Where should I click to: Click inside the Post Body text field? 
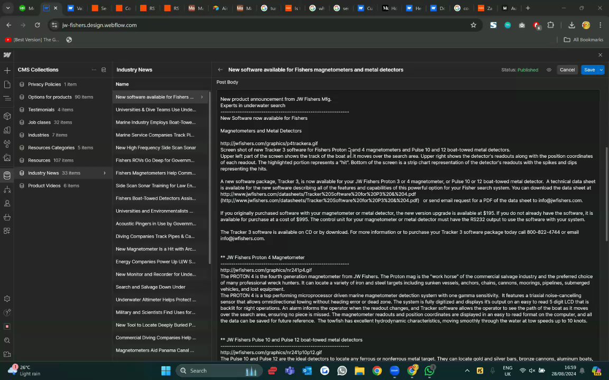[x=408, y=225]
